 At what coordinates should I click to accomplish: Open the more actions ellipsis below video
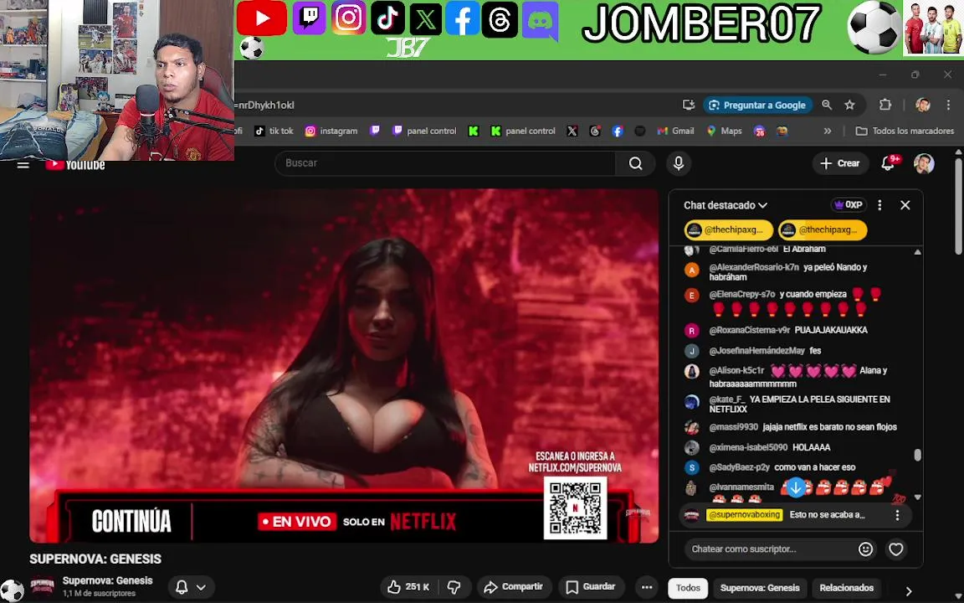647,587
